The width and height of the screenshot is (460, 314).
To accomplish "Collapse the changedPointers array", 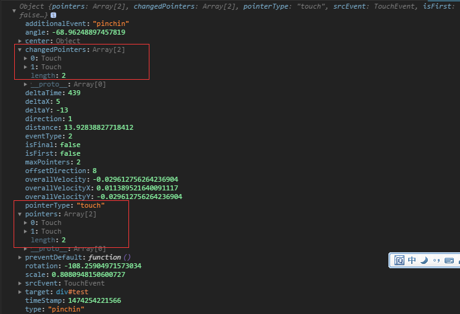I will pyautogui.click(x=20, y=49).
